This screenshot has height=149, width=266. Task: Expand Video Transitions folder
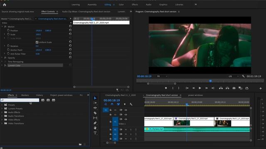2,123
